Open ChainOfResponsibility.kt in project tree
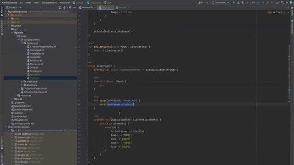Viewport: 294px width, 165px height. tap(43, 47)
